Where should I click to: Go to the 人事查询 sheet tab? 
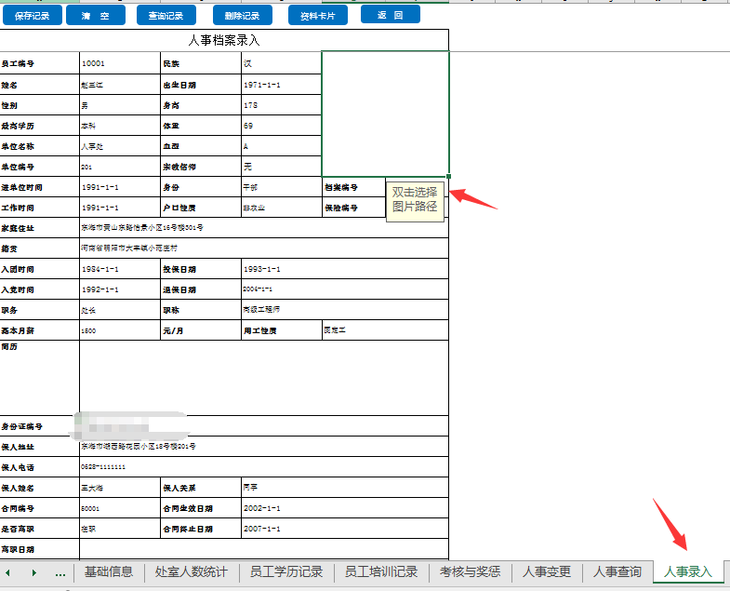(x=617, y=571)
